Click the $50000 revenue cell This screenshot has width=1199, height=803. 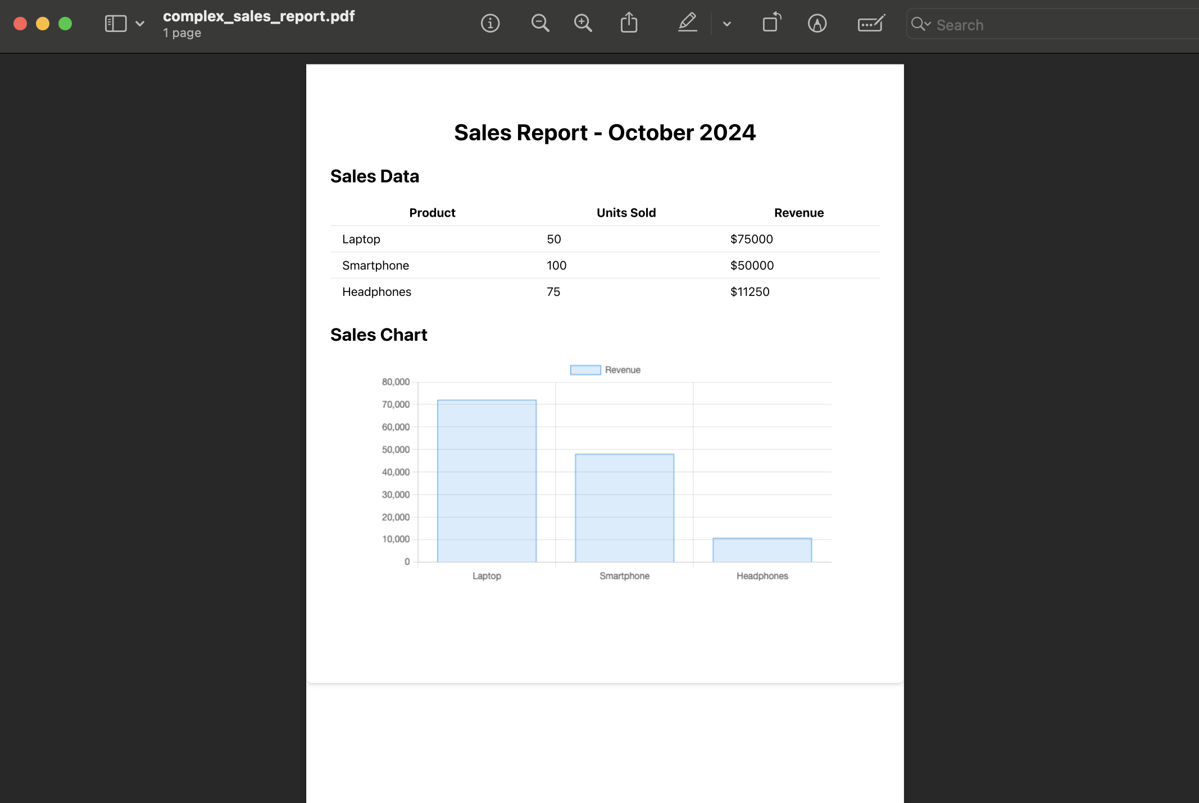[x=752, y=266]
